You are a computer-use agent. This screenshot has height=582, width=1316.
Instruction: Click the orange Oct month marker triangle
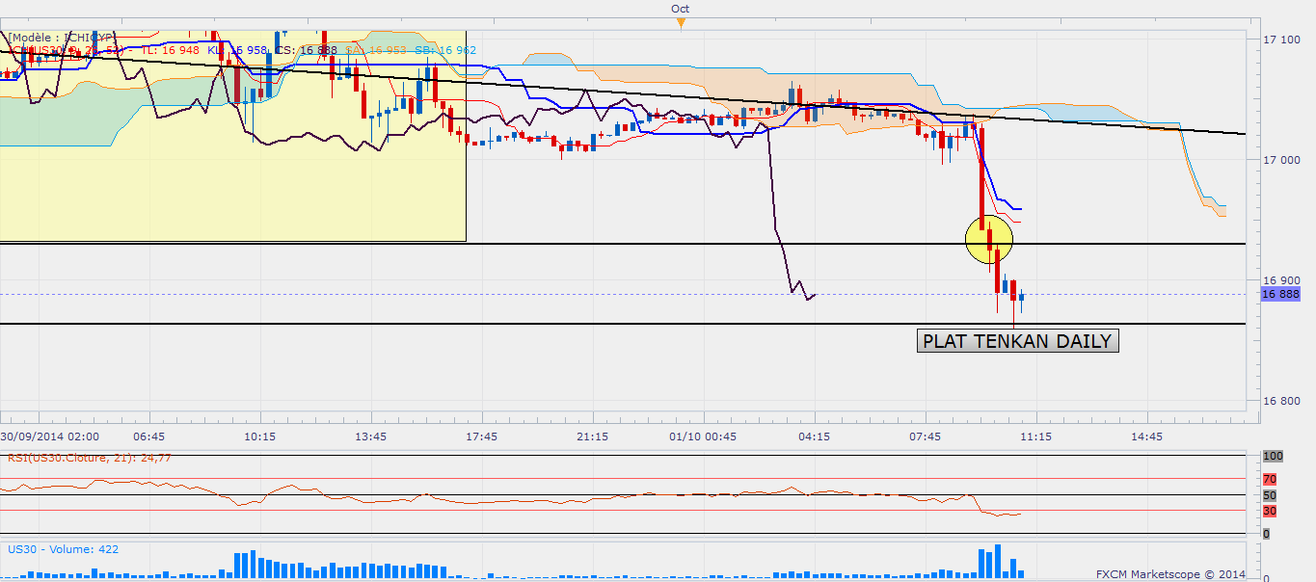(681, 23)
